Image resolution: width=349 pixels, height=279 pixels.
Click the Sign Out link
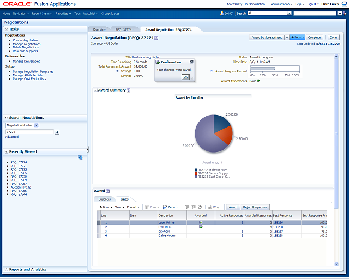click(313, 4)
